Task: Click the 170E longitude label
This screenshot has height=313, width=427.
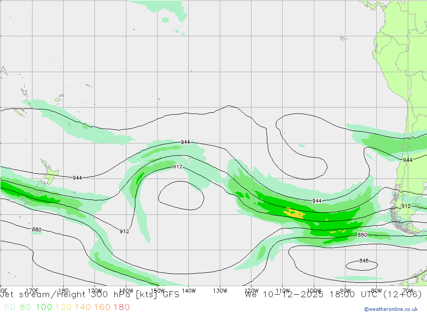Action: (x=32, y=291)
